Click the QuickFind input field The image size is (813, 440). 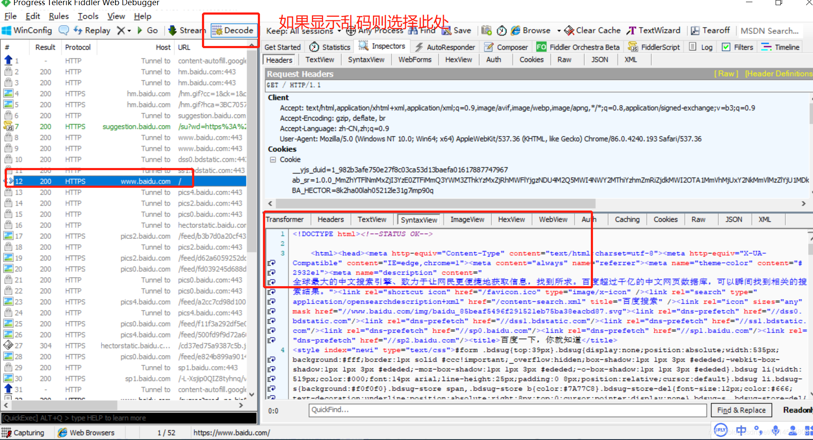tap(507, 410)
